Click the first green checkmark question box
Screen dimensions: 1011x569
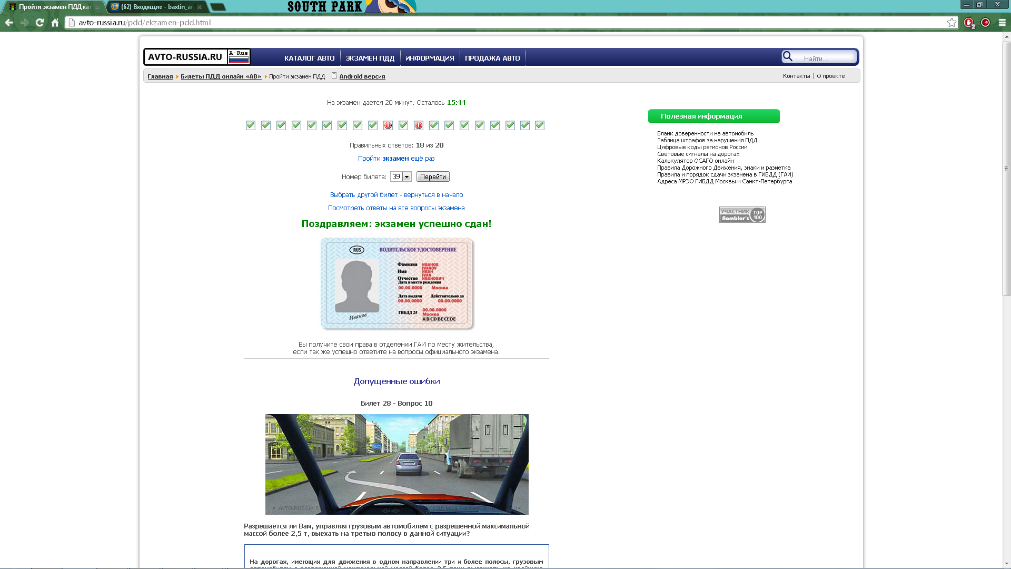[x=251, y=125]
